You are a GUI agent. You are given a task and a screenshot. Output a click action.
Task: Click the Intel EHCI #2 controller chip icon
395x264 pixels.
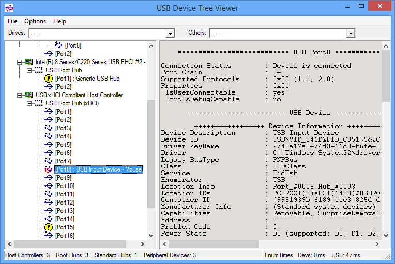click(29, 62)
